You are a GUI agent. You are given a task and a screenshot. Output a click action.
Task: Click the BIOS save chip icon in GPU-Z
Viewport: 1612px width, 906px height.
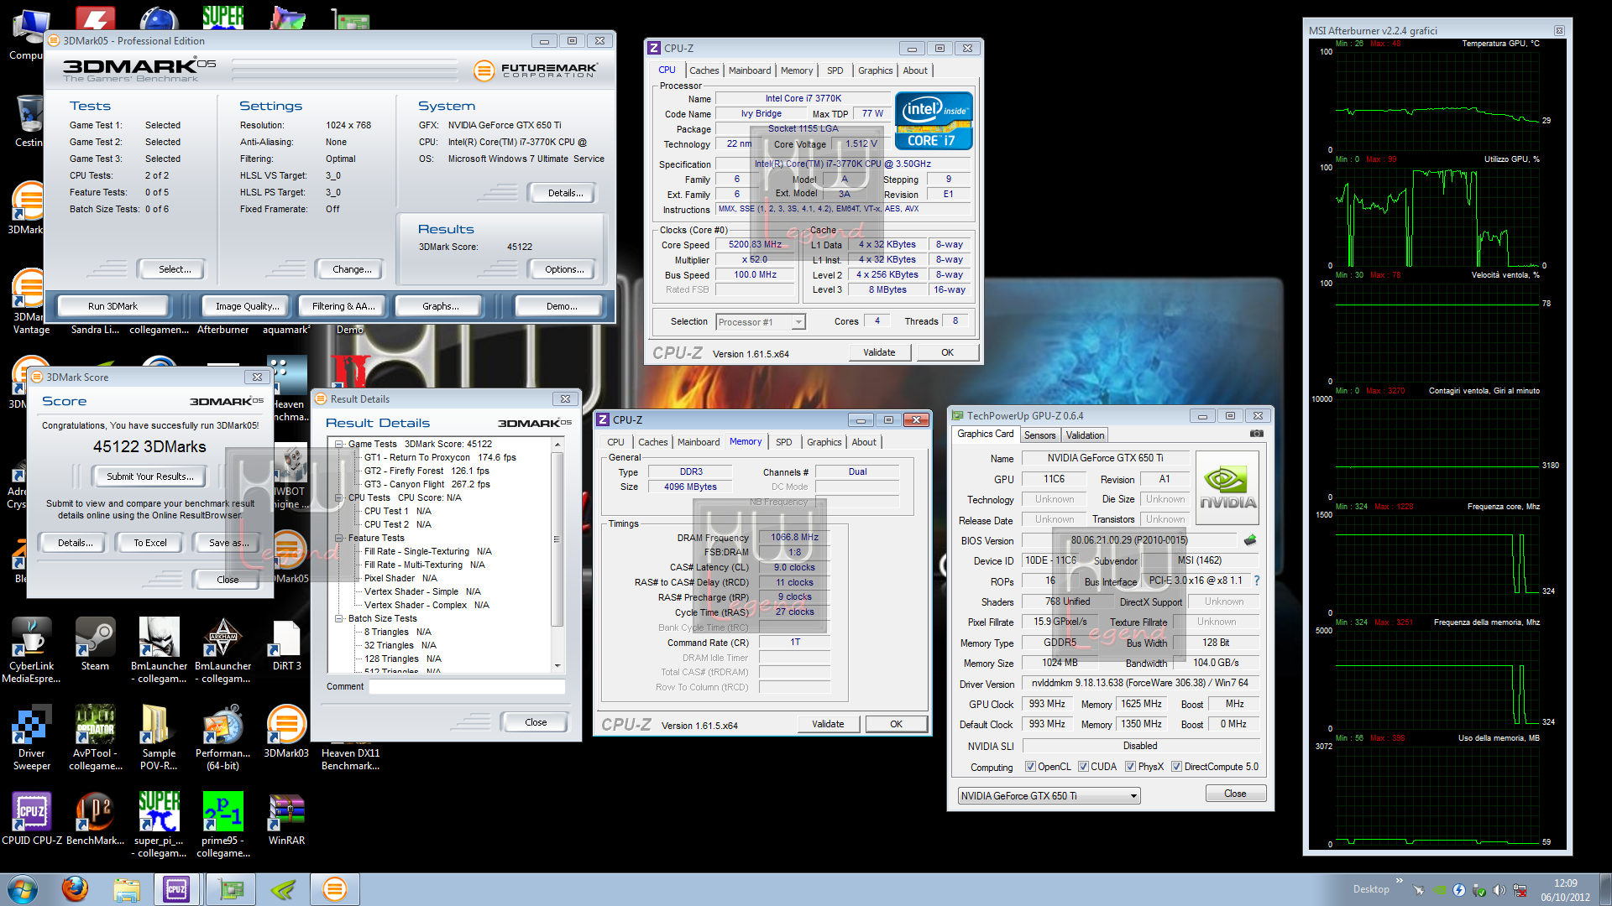[x=1250, y=540]
